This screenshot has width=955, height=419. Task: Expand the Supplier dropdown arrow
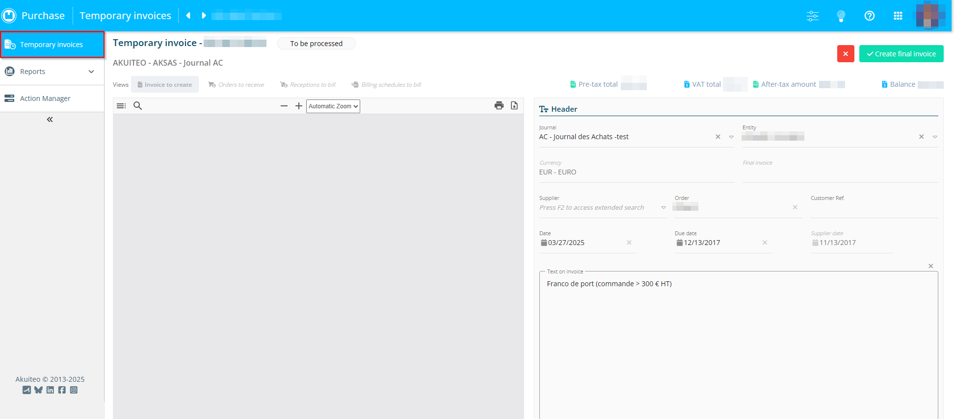click(663, 208)
